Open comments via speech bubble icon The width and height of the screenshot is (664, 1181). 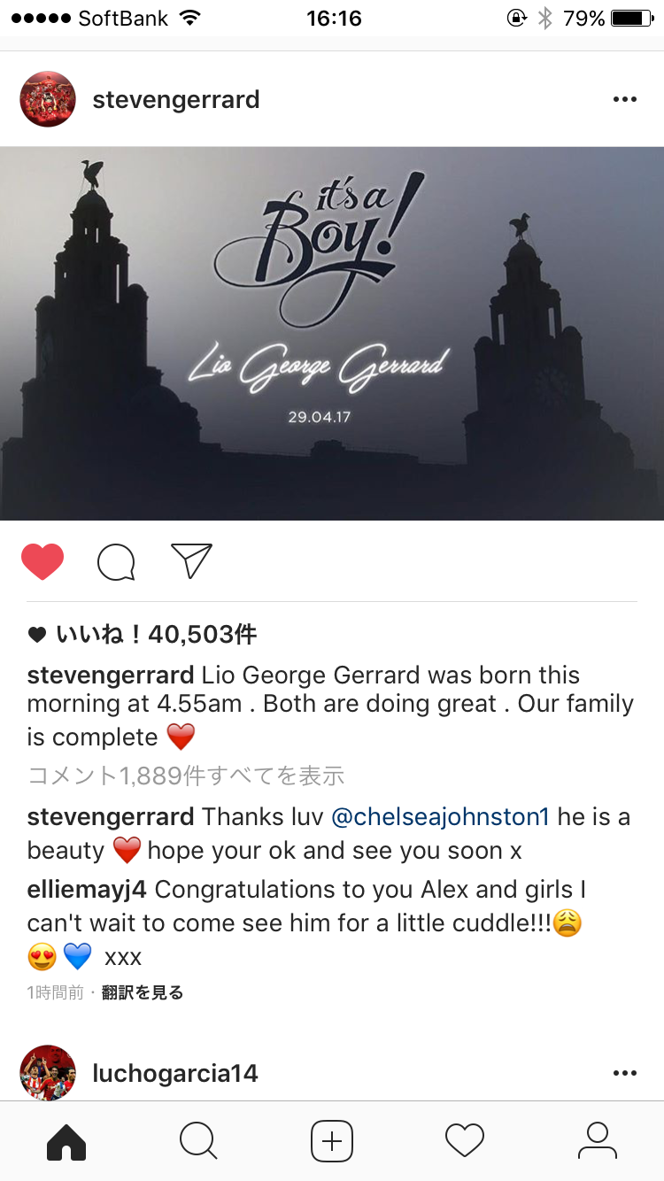(116, 561)
